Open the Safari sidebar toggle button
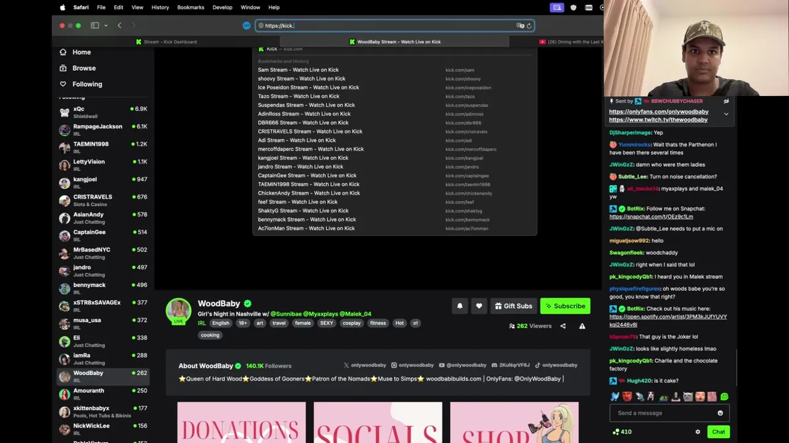Image resolution: width=789 pixels, height=443 pixels. tap(95, 25)
